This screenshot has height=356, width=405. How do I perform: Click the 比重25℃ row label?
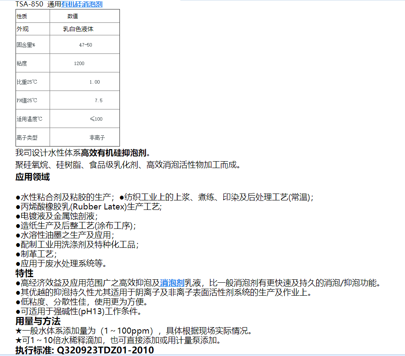coord(28,82)
